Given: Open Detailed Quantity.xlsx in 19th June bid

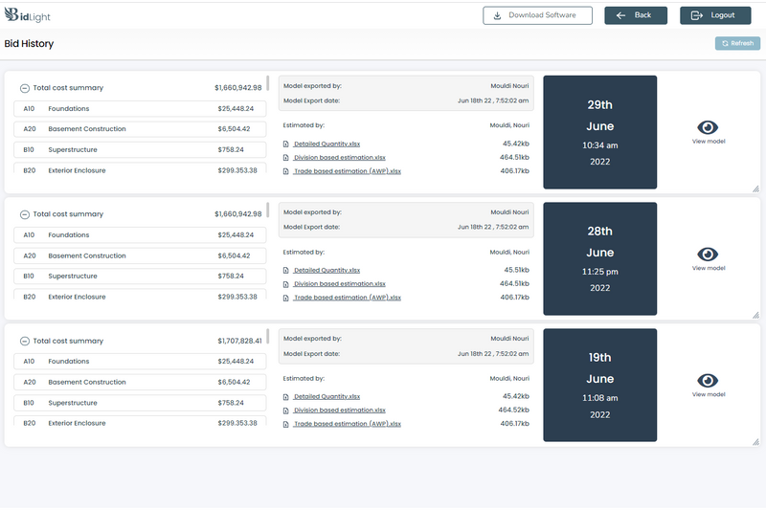Looking at the screenshot, I should [x=327, y=397].
